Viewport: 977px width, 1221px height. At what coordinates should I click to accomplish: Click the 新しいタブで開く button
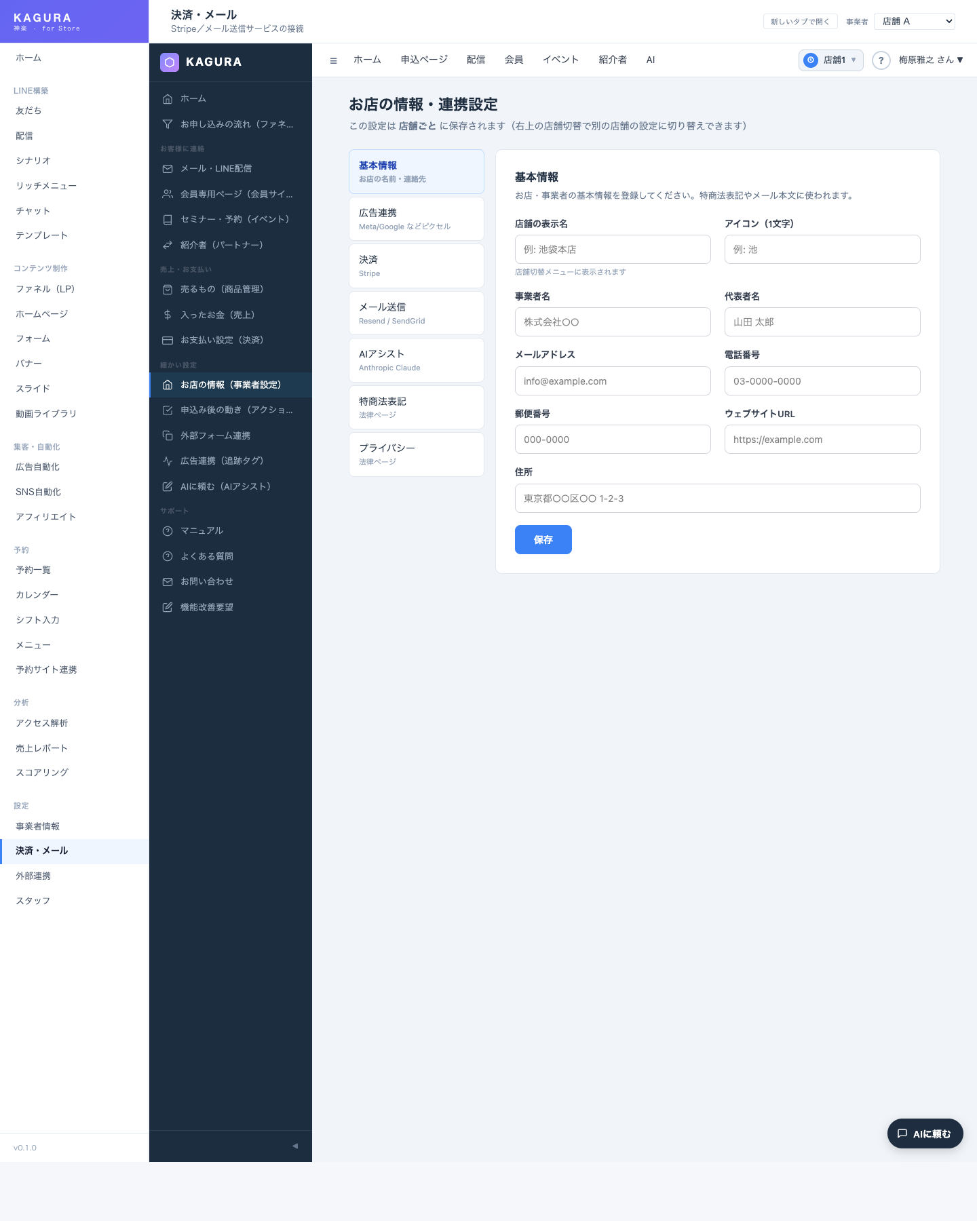[800, 22]
